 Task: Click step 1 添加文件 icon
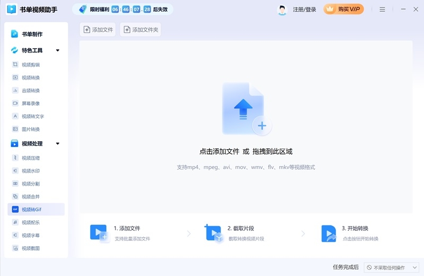(x=99, y=233)
